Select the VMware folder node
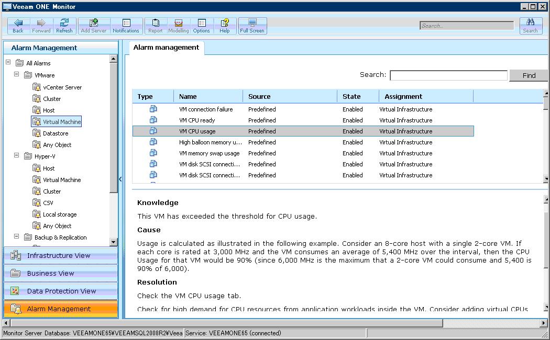The height and width of the screenshot is (340, 550). [45, 75]
